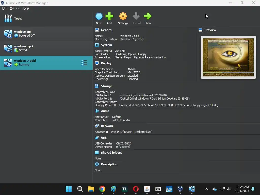
Task: Click the USB section heading
Action: pyautogui.click(x=104, y=138)
